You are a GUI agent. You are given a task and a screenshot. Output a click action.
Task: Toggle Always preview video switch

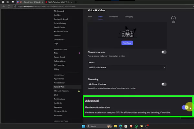(164, 52)
